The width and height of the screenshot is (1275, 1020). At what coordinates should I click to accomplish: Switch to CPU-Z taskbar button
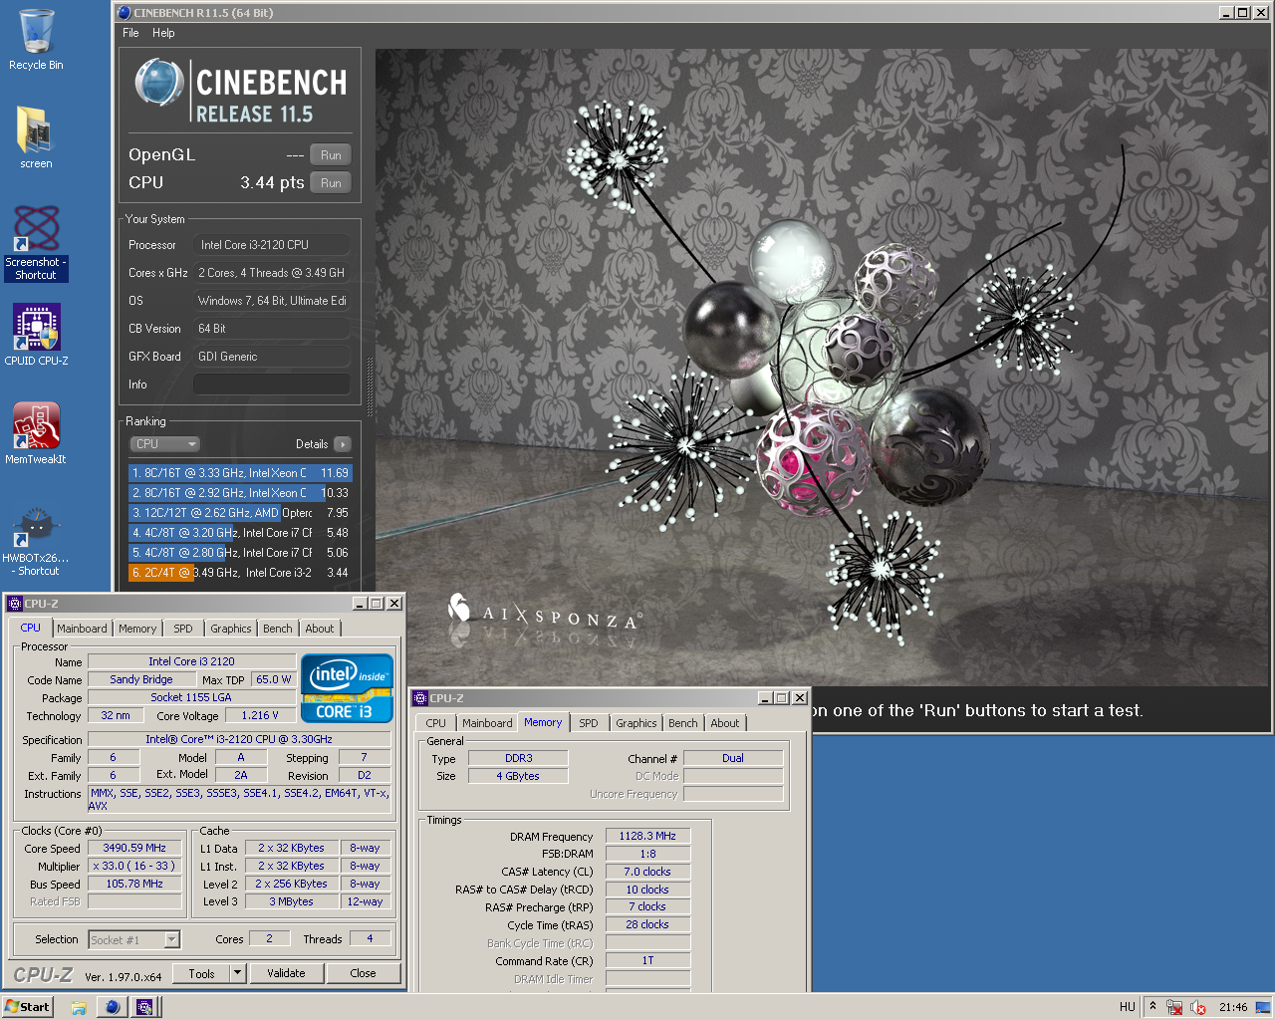pyautogui.click(x=145, y=1007)
